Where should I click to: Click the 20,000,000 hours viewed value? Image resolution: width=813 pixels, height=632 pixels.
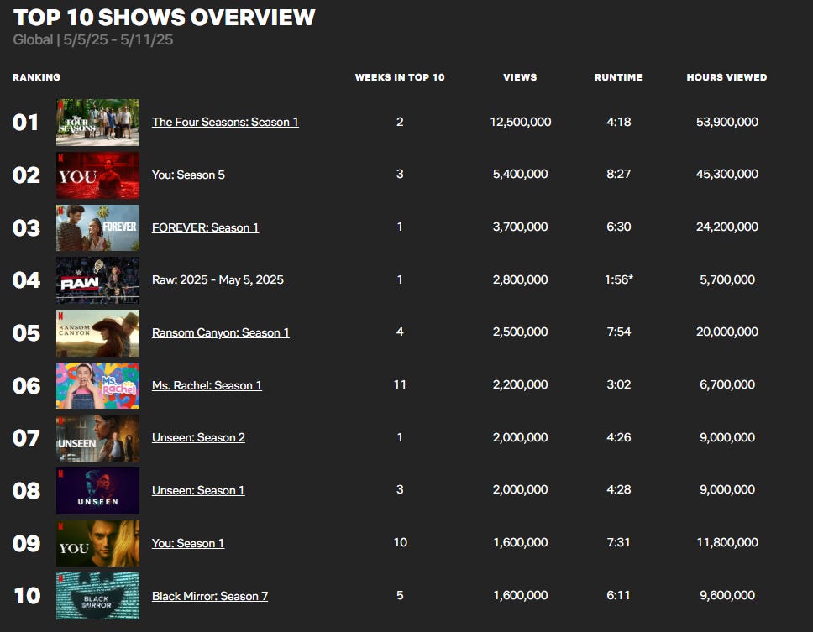point(727,332)
